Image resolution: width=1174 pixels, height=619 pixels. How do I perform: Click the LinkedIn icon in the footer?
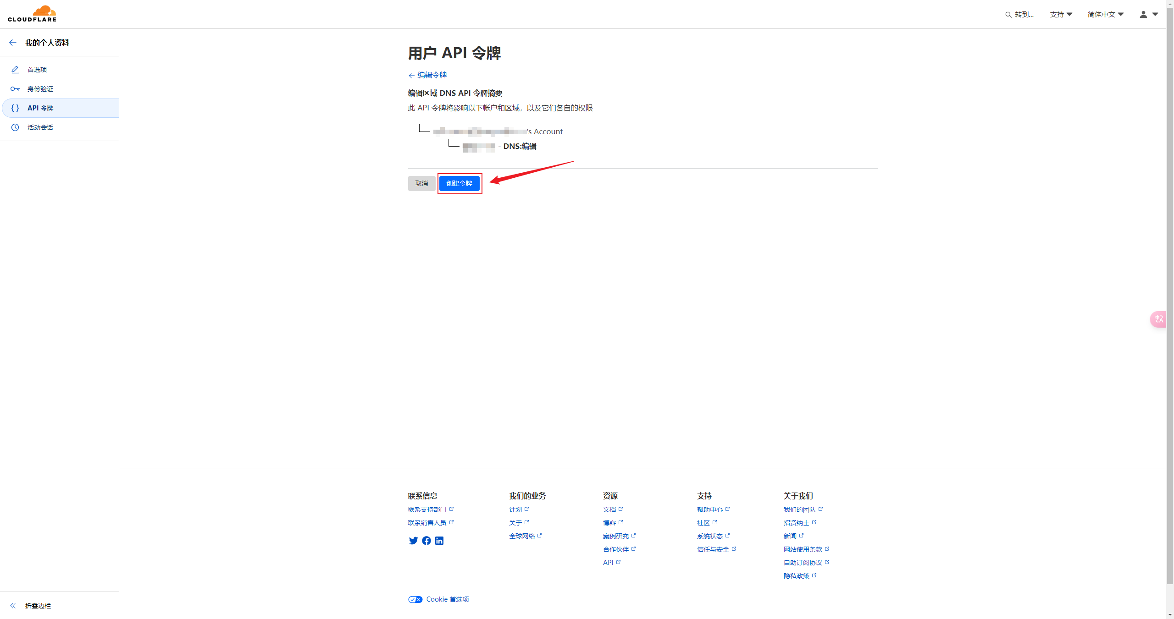(439, 541)
